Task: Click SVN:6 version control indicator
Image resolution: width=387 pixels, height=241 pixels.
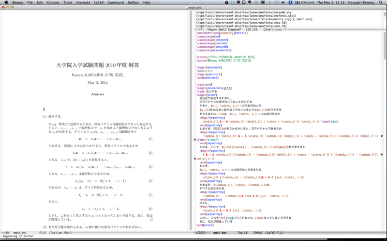Action: click(258, 232)
